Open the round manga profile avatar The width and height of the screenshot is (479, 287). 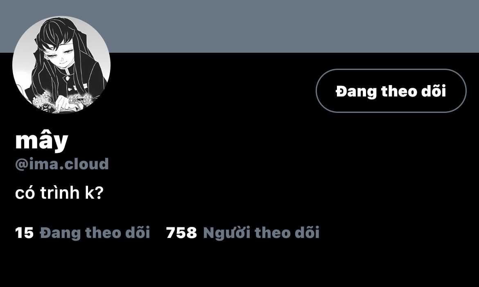[x=61, y=65]
